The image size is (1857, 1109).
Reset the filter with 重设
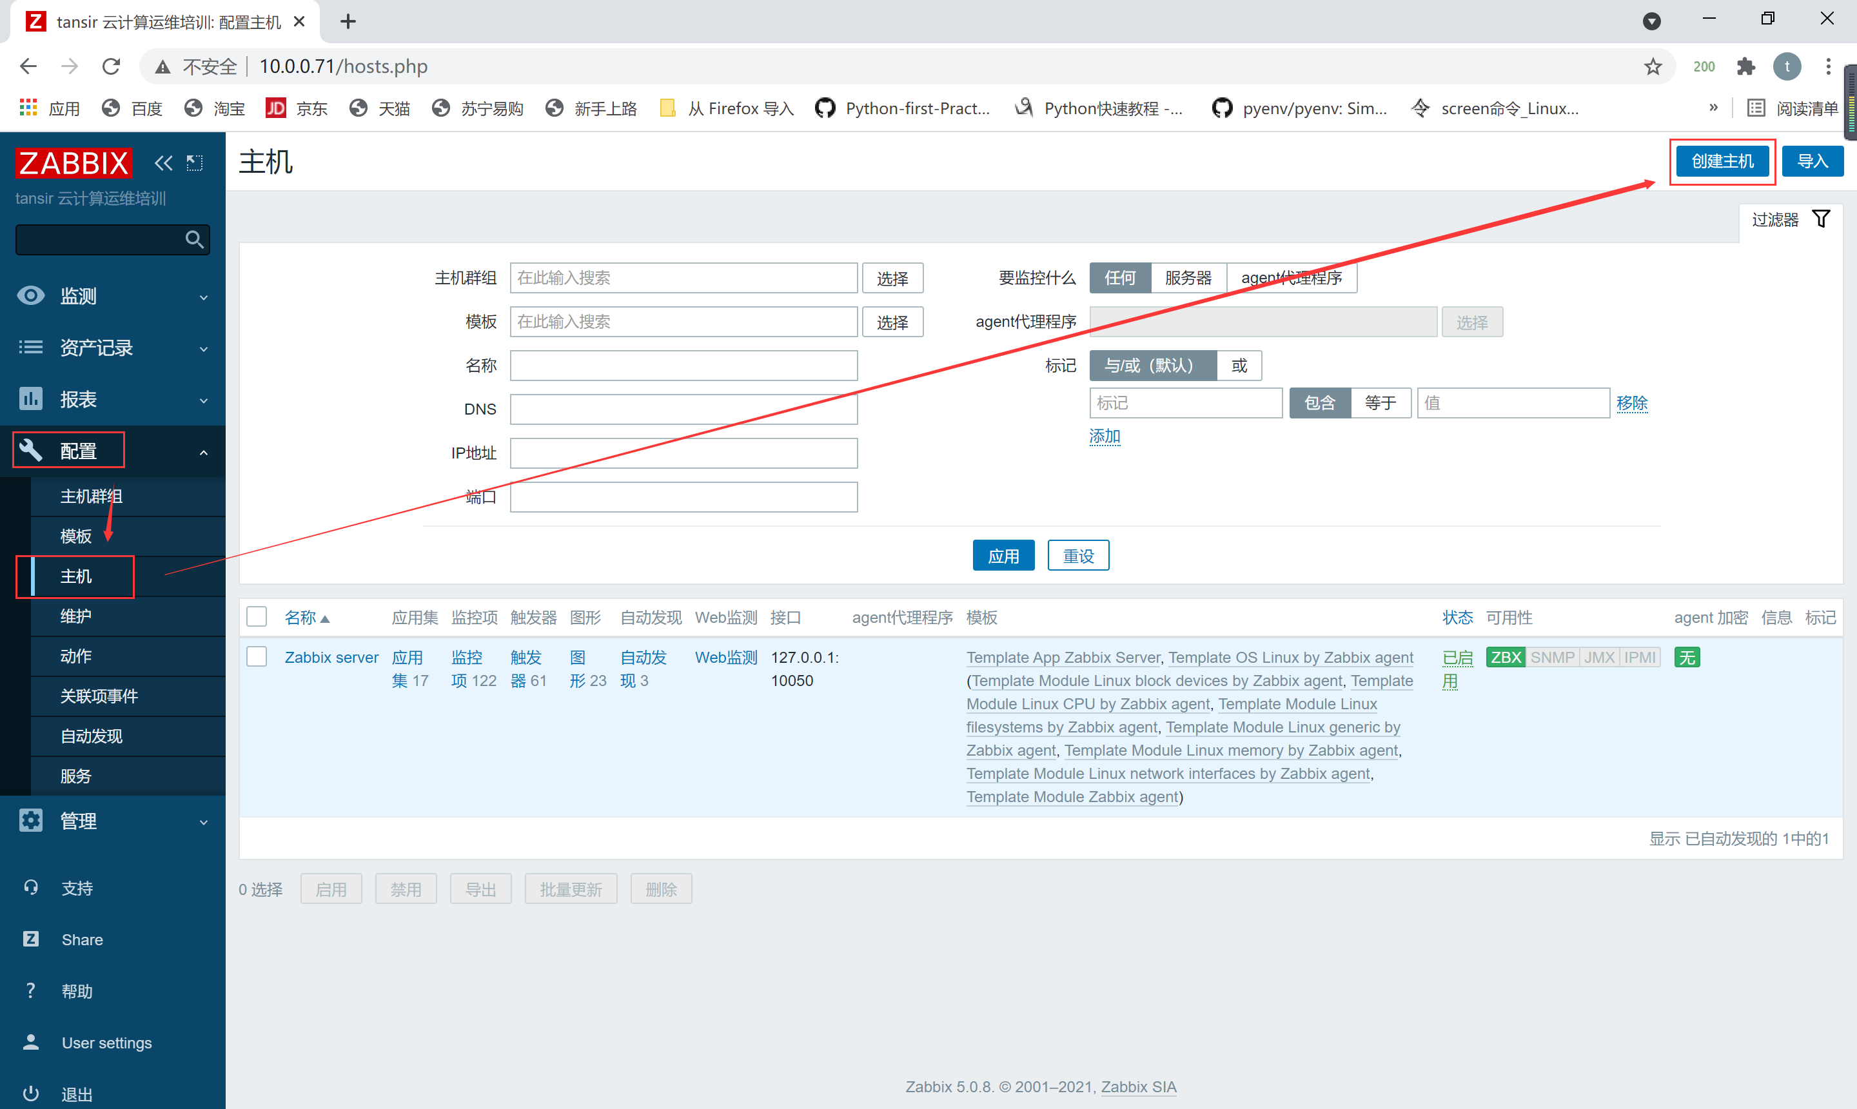pos(1077,555)
